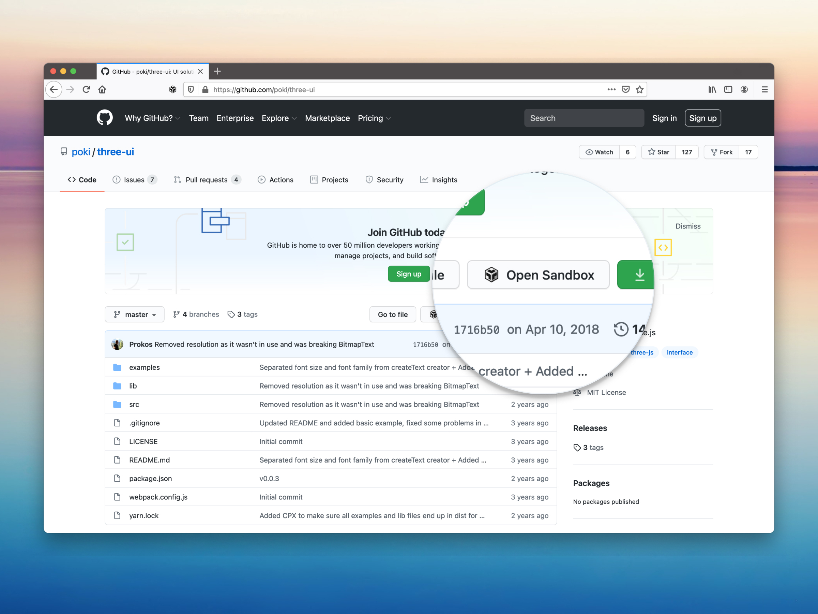The image size is (818, 614).
Task: Click the padlock site info icon
Action: (x=205, y=90)
